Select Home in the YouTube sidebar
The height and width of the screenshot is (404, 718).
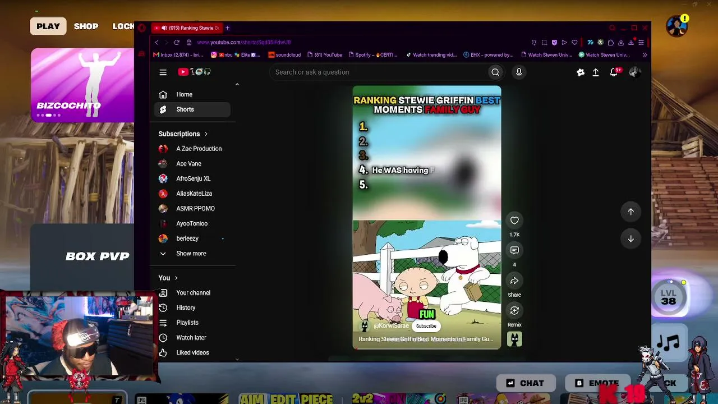192,94
